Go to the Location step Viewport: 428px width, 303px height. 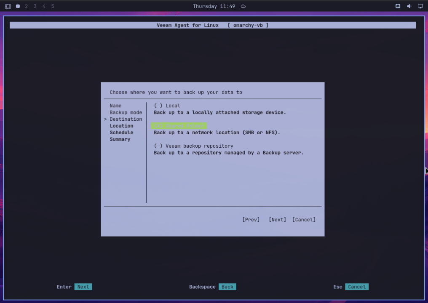(x=121, y=126)
